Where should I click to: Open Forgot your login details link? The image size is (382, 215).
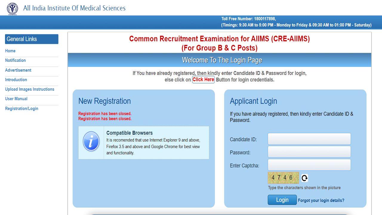pyautogui.click(x=321, y=200)
